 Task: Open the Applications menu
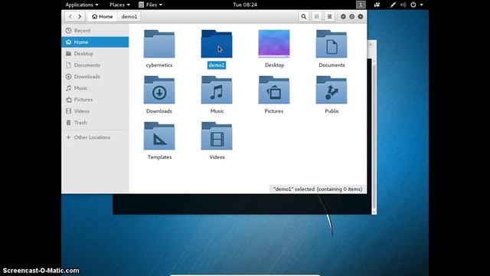coord(82,5)
